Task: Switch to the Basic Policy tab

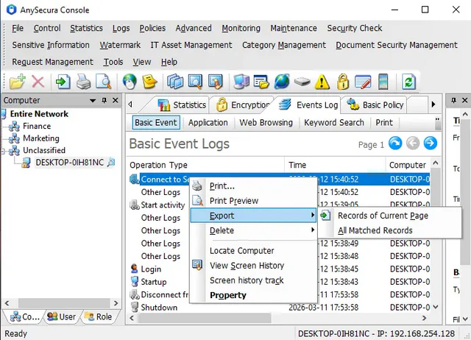Action: point(375,105)
